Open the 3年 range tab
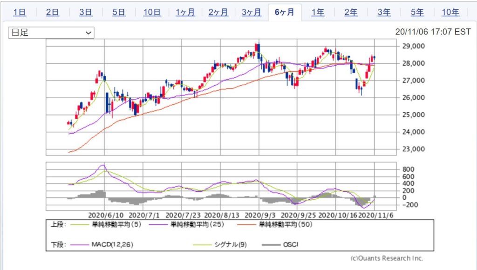The width and height of the screenshot is (477, 270). [x=384, y=13]
